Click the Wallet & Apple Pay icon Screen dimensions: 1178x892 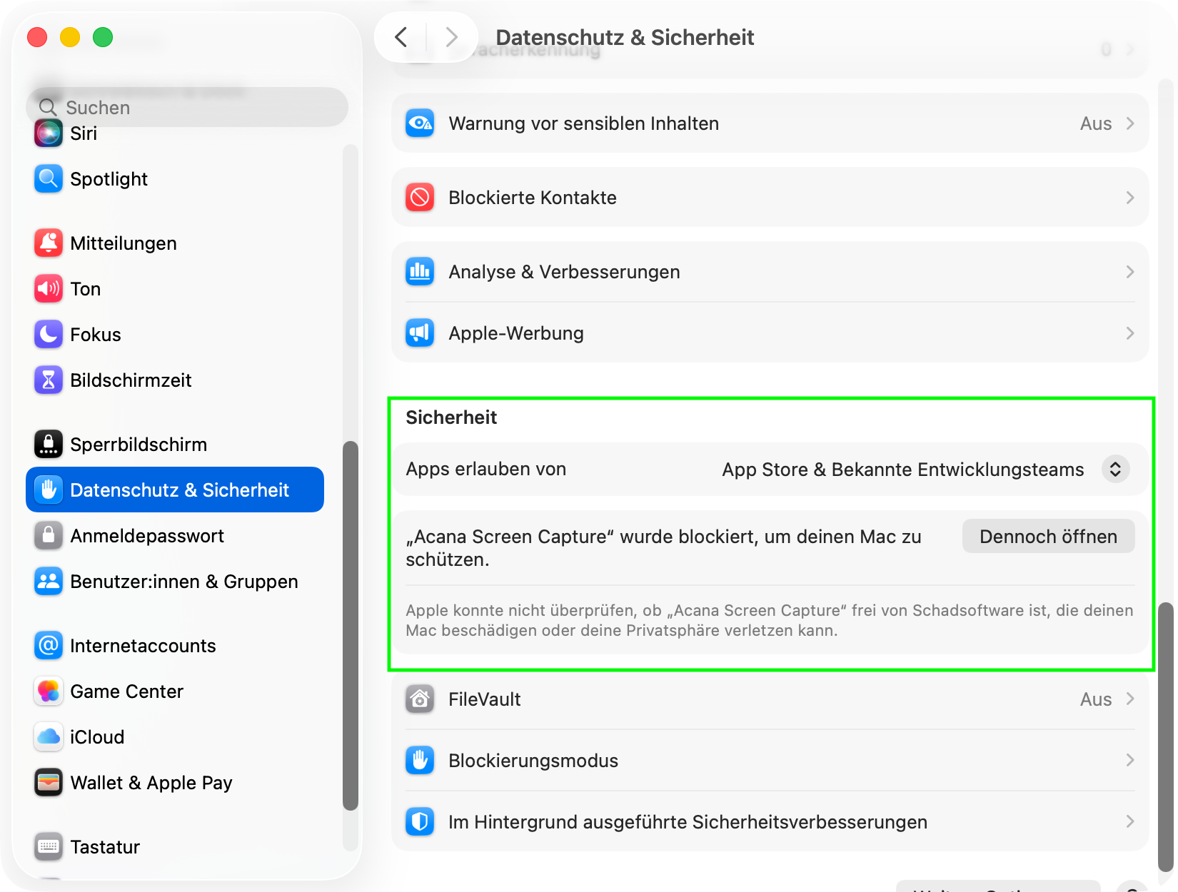[x=49, y=783]
